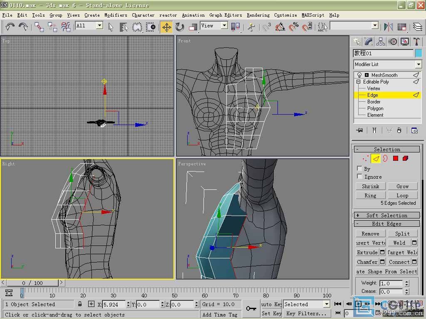Click Use Pivot Point Center icon
This screenshot has width=426, height=319.
pyautogui.click(x=235, y=27)
